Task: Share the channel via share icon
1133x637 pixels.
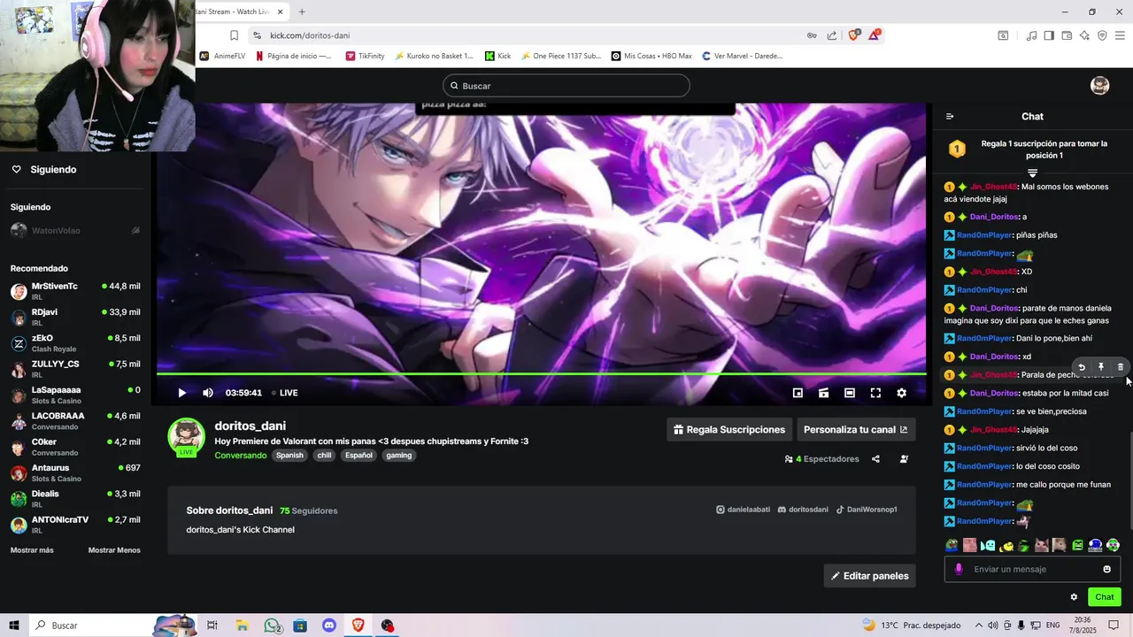Action: [x=875, y=459]
